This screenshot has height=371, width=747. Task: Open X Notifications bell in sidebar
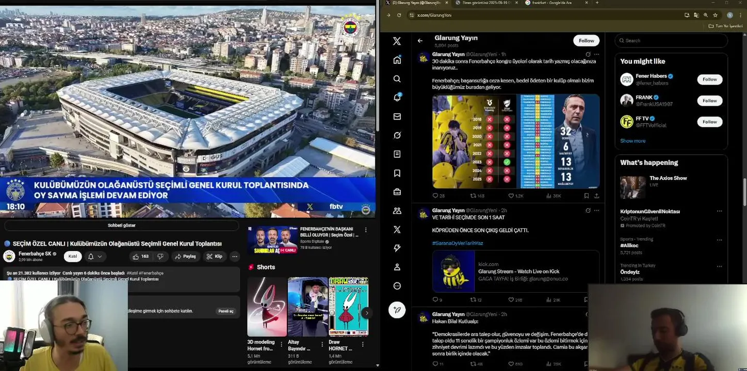397,97
